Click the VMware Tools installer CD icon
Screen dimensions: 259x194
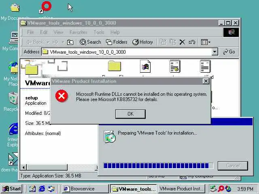pos(109,137)
